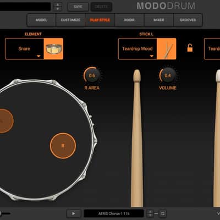Viewport: 220px width, 220px height.
Task: Select the previous groove with the up arrow
Action: coord(150,212)
